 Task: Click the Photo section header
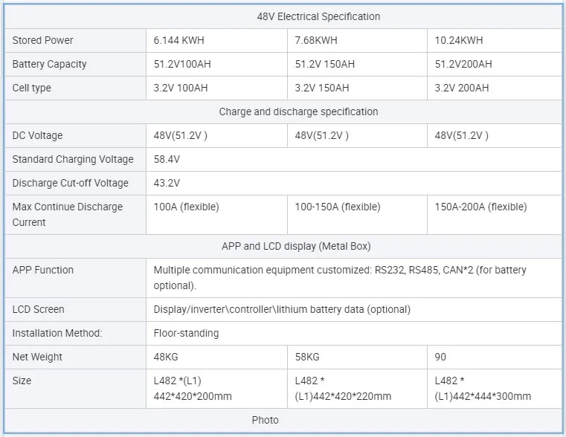pyautogui.click(x=265, y=420)
